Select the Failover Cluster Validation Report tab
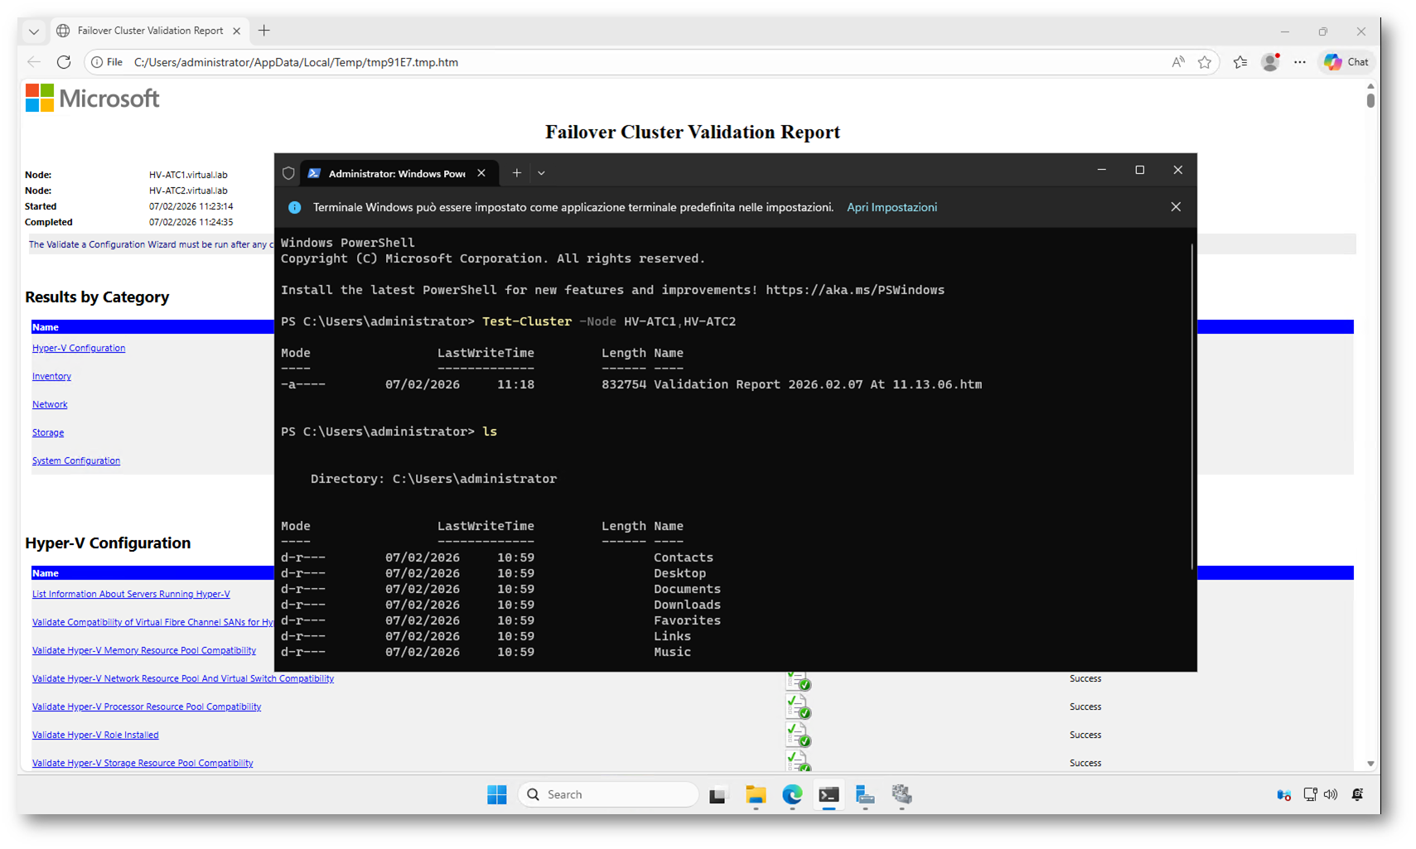Image resolution: width=1416 pixels, height=849 pixels. [x=150, y=31]
